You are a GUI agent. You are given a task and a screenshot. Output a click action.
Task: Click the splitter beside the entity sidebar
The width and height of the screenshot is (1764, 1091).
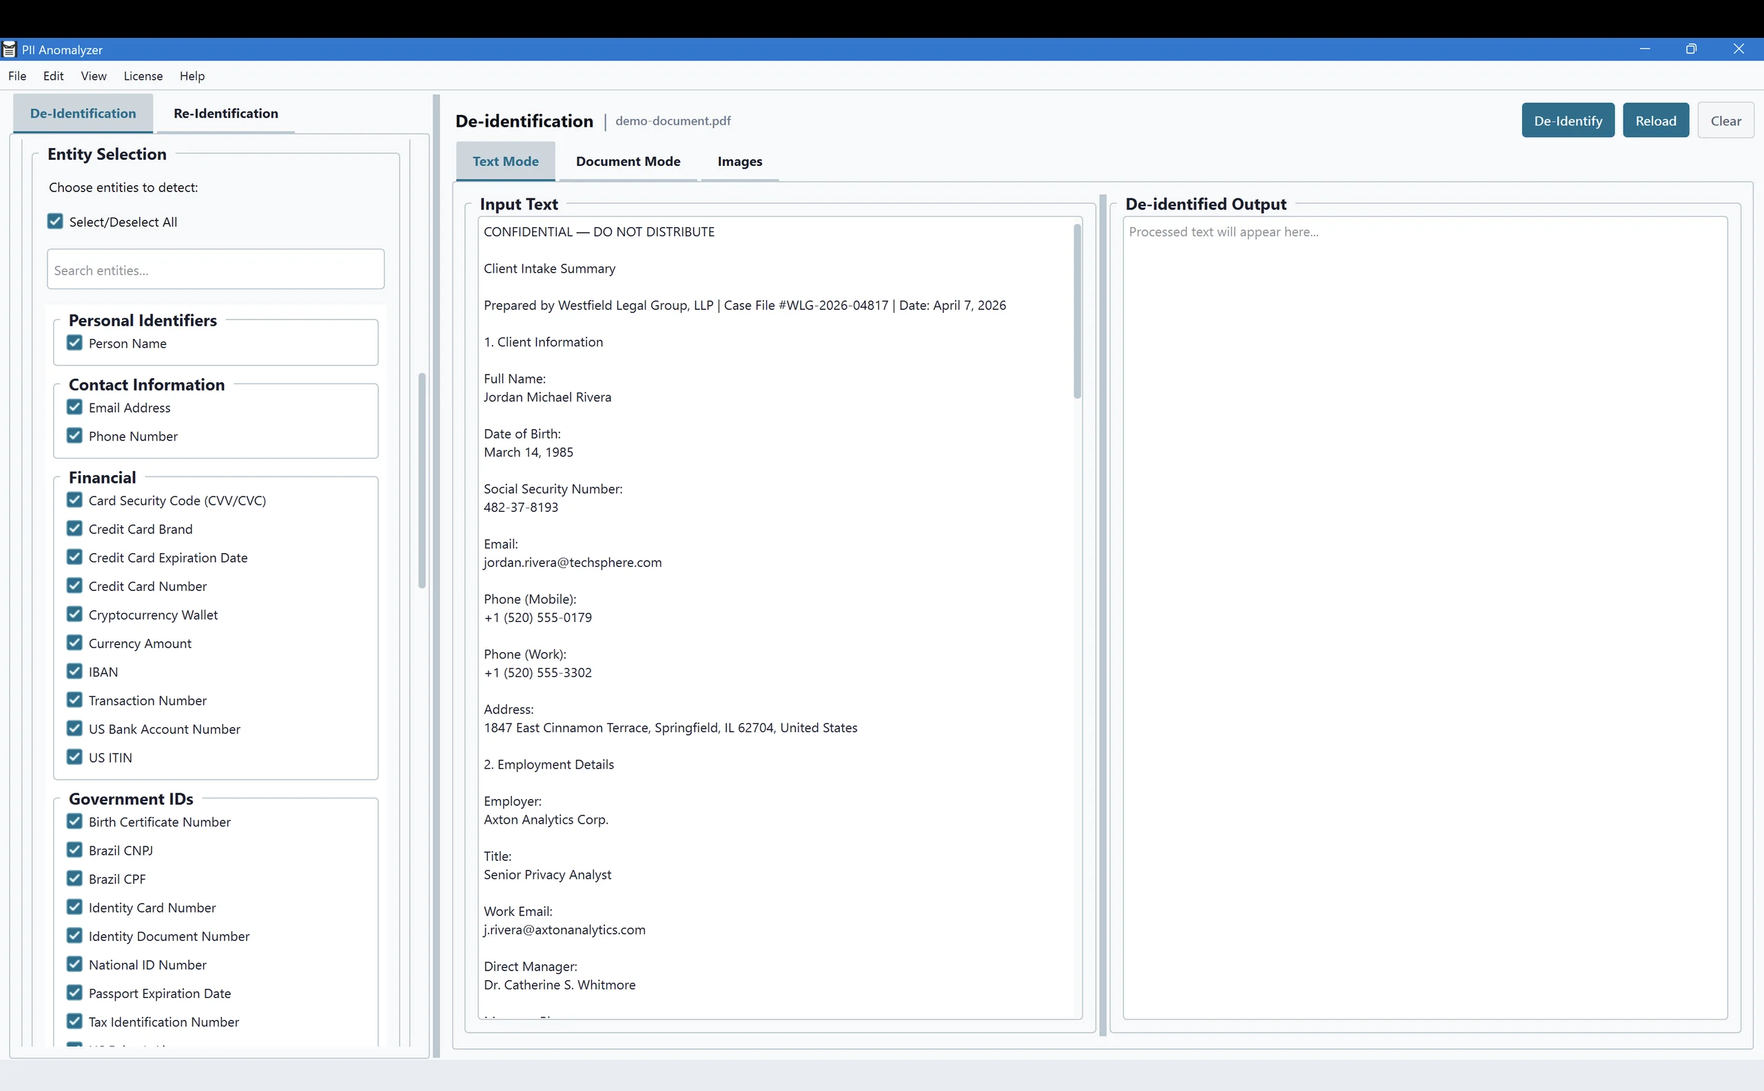tap(436, 576)
